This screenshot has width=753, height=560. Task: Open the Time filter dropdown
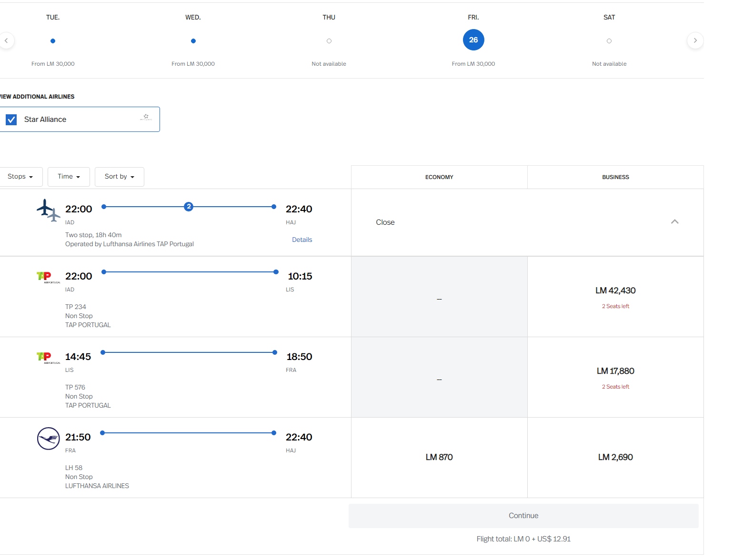69,177
